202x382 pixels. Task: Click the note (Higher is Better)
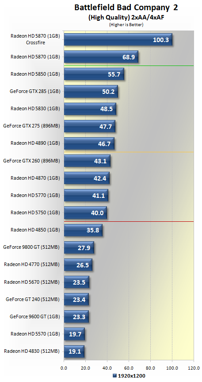click(126, 24)
